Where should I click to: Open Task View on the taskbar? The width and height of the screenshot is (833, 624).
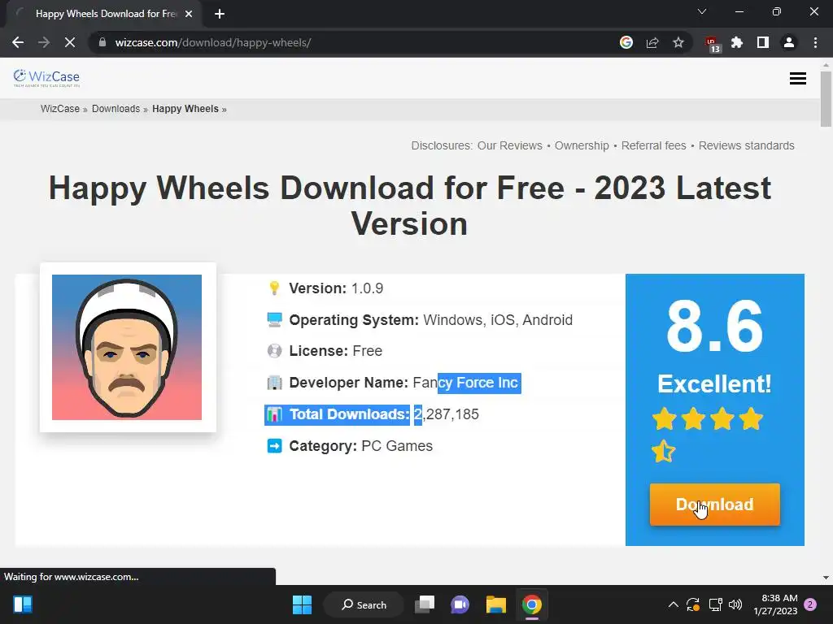click(425, 604)
